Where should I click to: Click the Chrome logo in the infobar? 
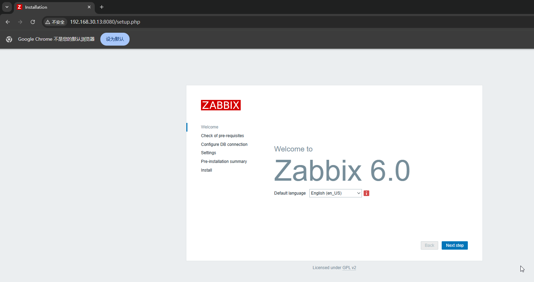point(9,39)
